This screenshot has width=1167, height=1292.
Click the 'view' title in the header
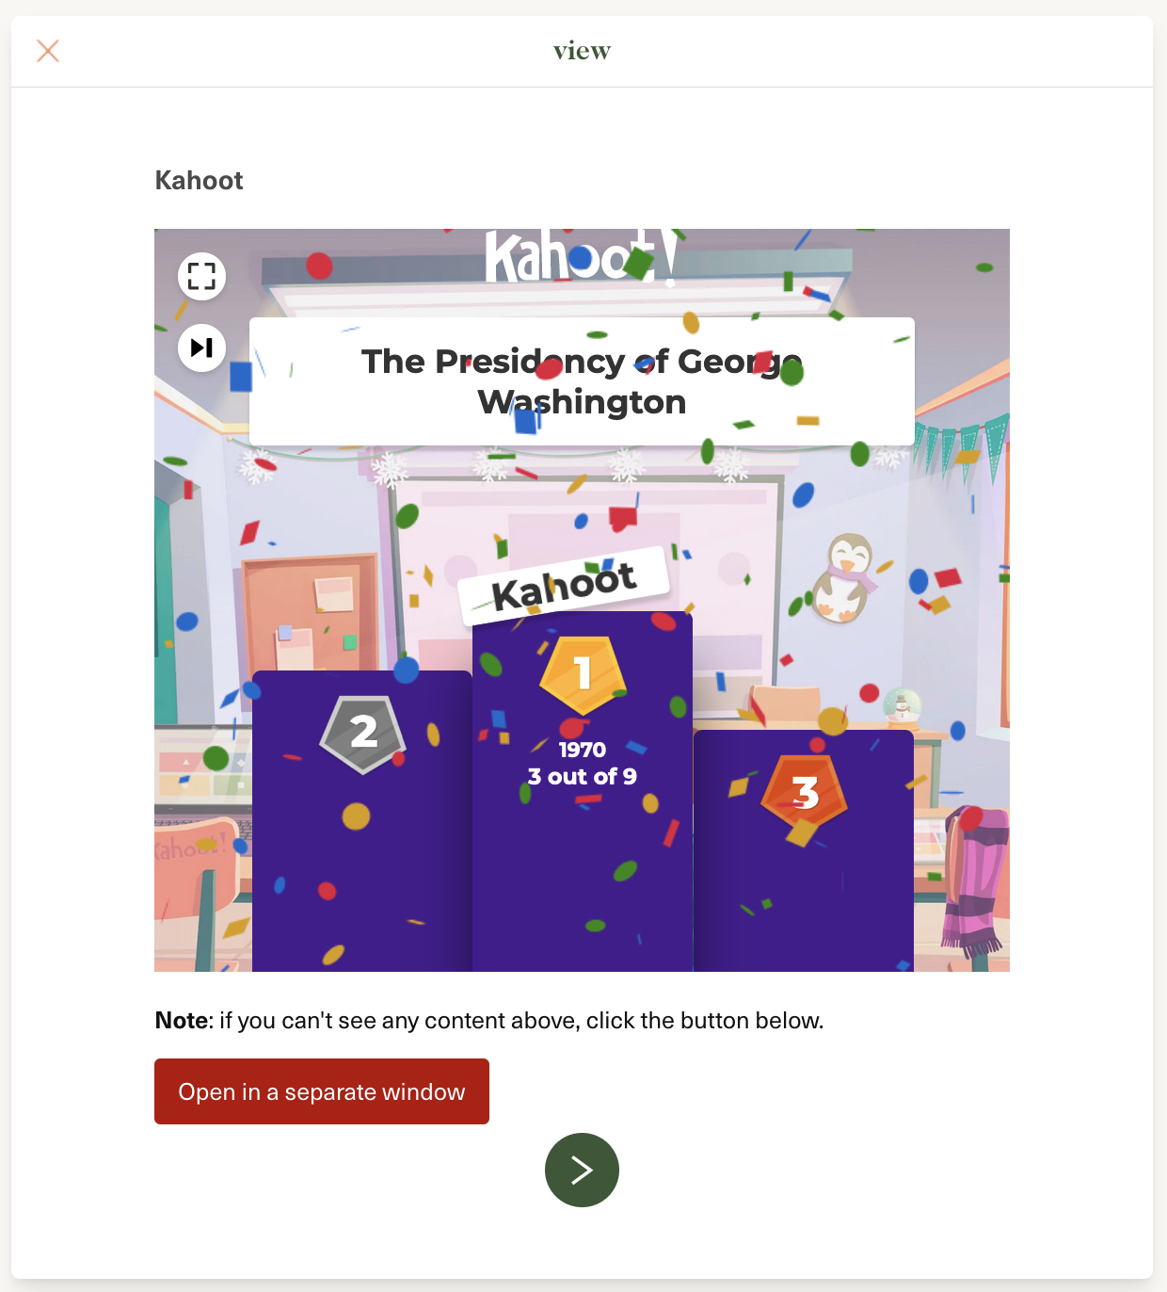[x=582, y=51]
